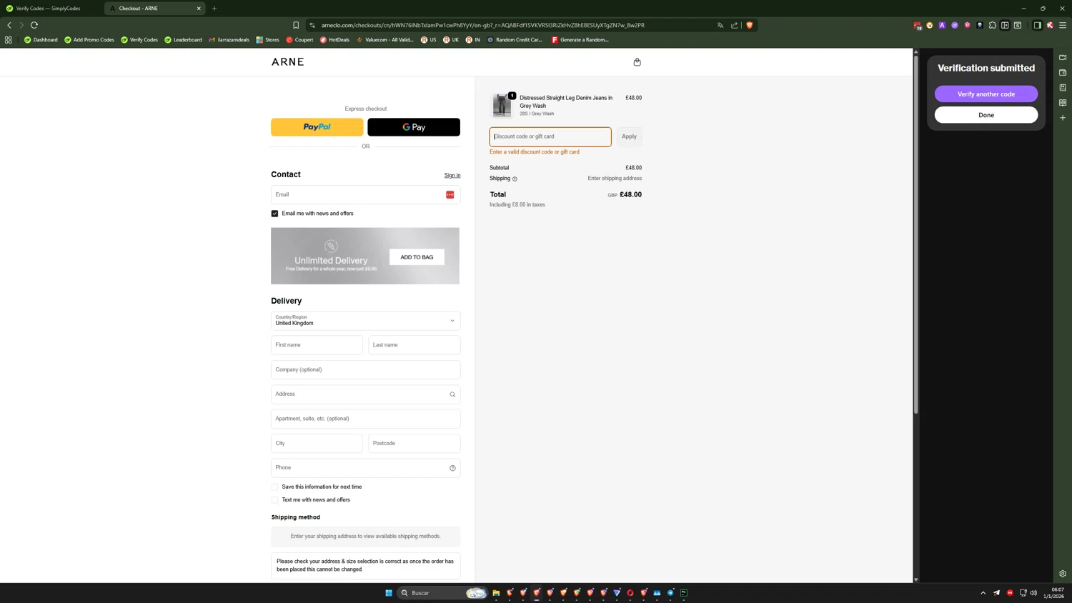Open Telegram from the taskbar

(x=670, y=593)
